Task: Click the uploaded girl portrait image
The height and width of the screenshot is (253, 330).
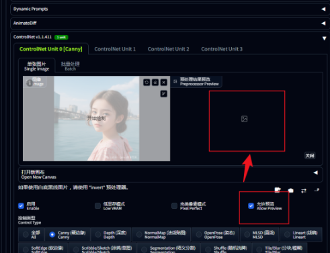Action: click(97, 119)
